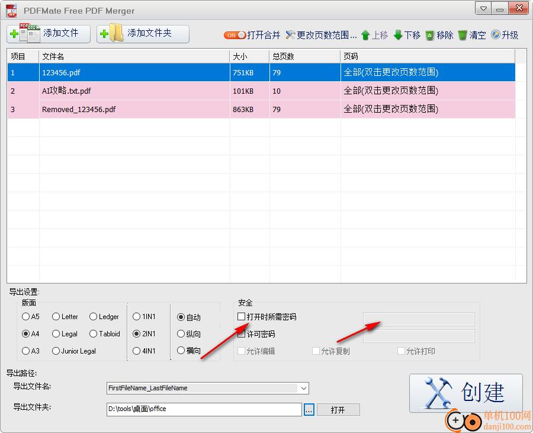Image resolution: width=533 pixels, height=433 pixels.
Task: Click the 文件名 column header
Action: (134, 56)
